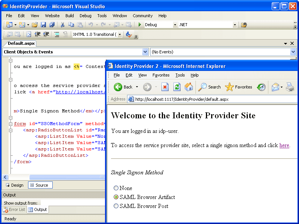The height and width of the screenshot is (224, 299).
Task: Click horizontal scrollbar thumb in code editor
Action: (67, 177)
